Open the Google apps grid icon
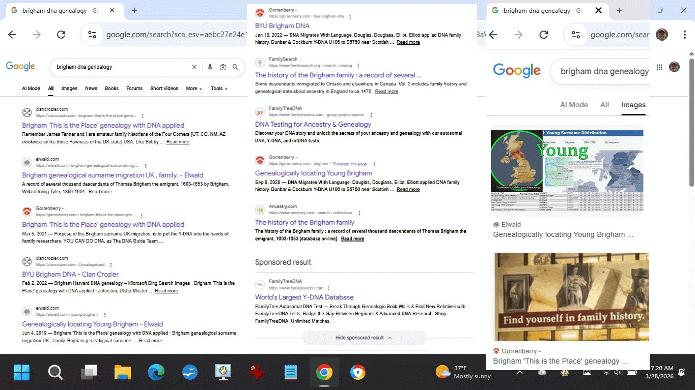 pos(659,67)
